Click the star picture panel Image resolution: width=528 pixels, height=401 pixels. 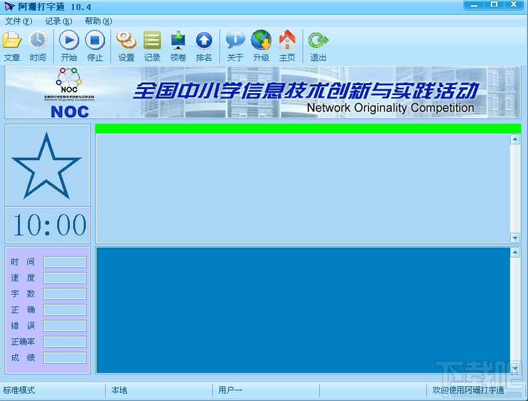tap(47, 166)
